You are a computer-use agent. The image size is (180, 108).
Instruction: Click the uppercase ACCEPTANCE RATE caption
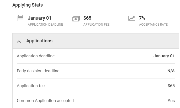point(153,25)
